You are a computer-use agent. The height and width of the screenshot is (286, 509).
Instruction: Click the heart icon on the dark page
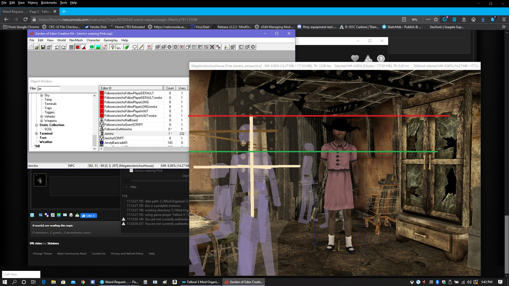pos(355,59)
